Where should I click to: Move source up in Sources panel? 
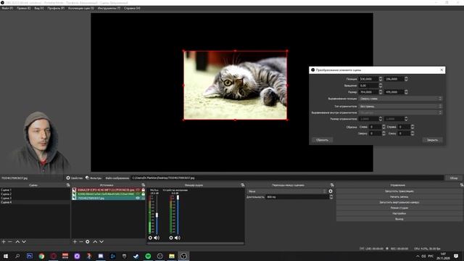pyautogui.click(x=95, y=241)
